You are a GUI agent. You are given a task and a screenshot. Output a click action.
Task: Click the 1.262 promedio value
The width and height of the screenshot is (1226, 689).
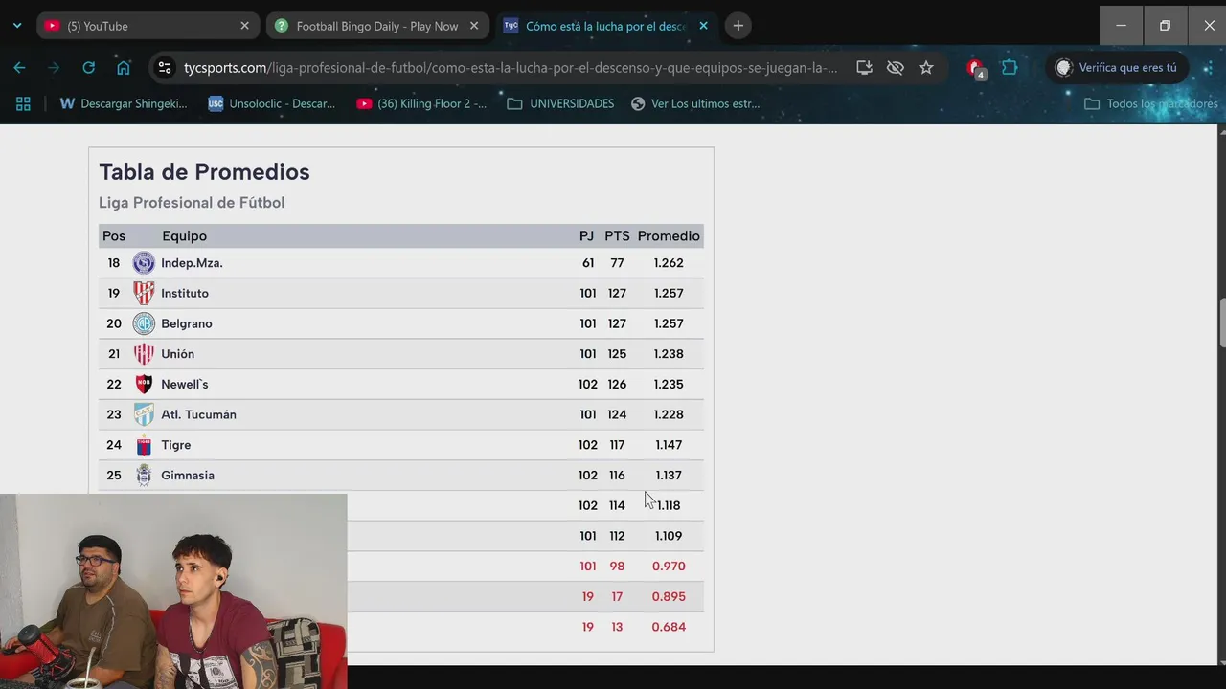[x=669, y=263]
